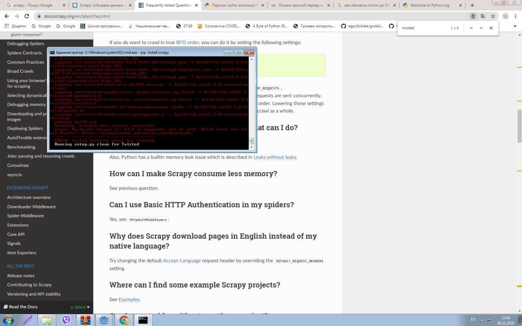The width and height of the screenshot is (522, 326).
Task: Open asyncio sidebar entry
Action: point(15,175)
